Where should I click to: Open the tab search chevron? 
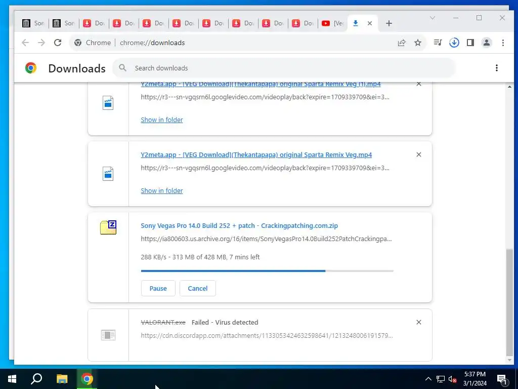(432, 18)
